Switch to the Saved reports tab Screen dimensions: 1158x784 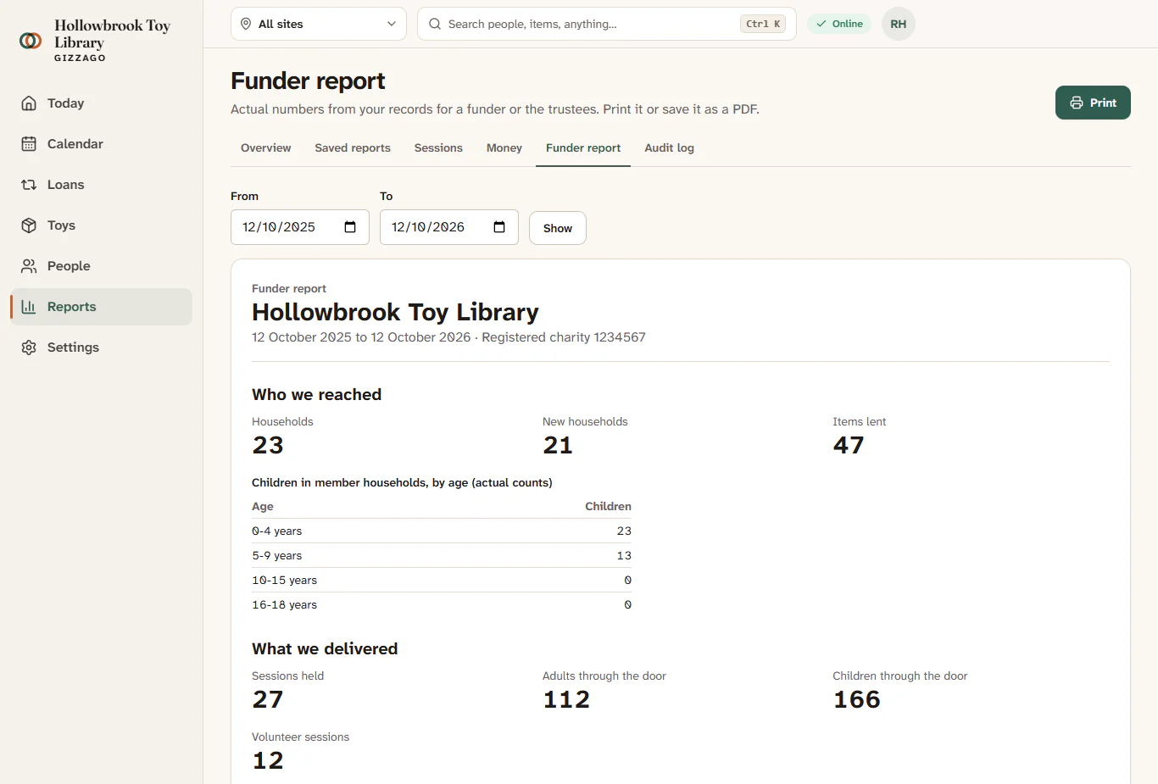click(353, 147)
